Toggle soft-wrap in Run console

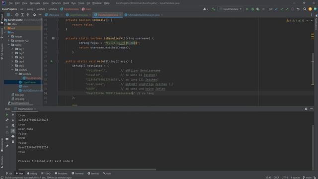13,126
